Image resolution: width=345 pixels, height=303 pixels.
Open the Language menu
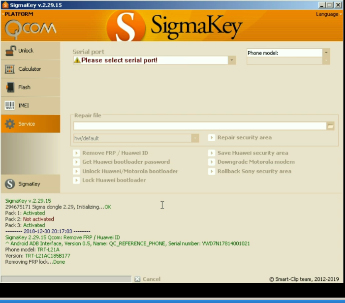point(329,14)
